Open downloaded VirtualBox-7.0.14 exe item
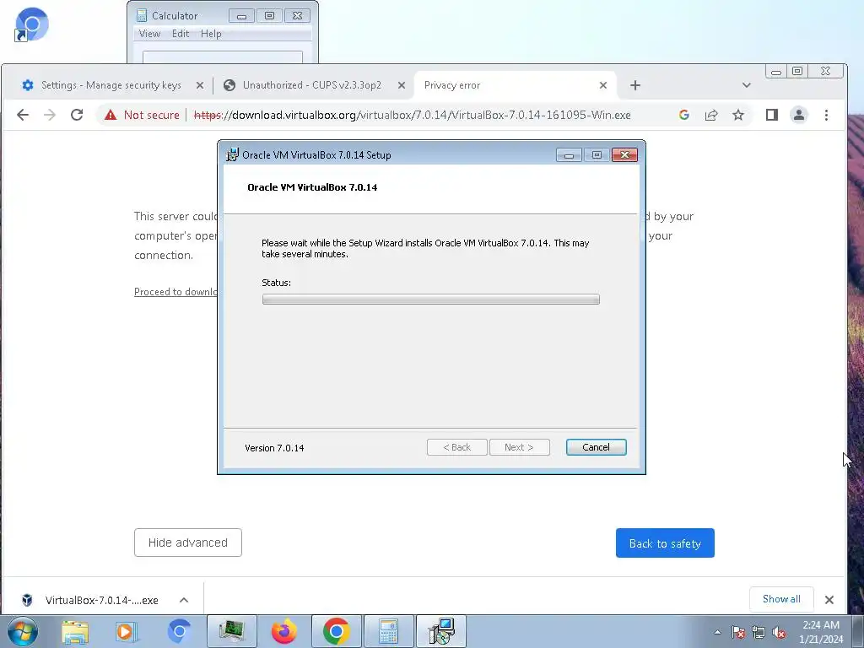This screenshot has height=648, width=864. (101, 600)
